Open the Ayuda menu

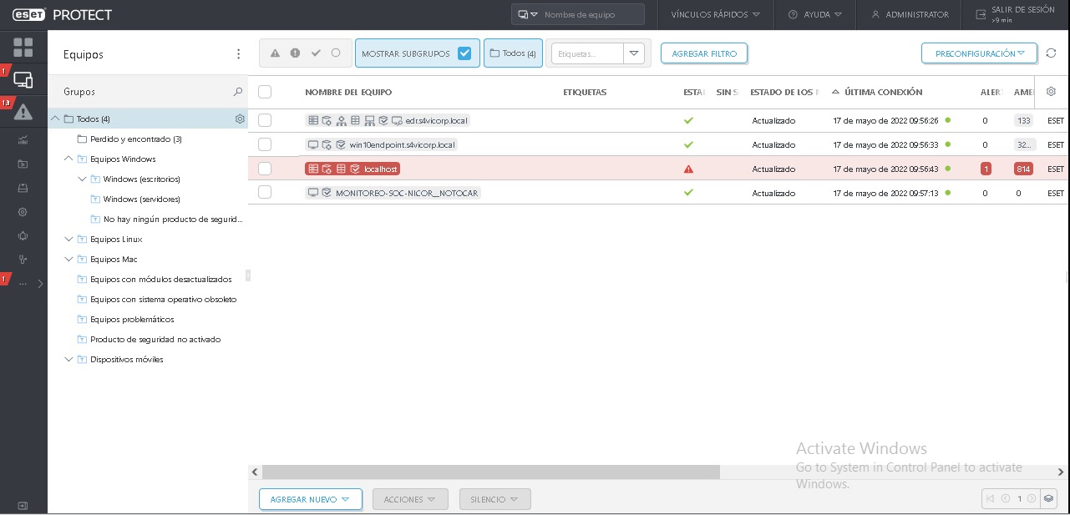click(x=815, y=14)
